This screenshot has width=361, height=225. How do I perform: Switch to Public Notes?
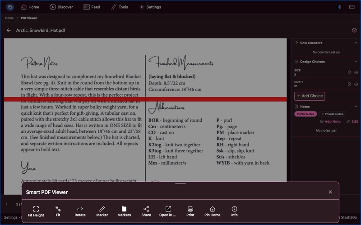(x=305, y=114)
